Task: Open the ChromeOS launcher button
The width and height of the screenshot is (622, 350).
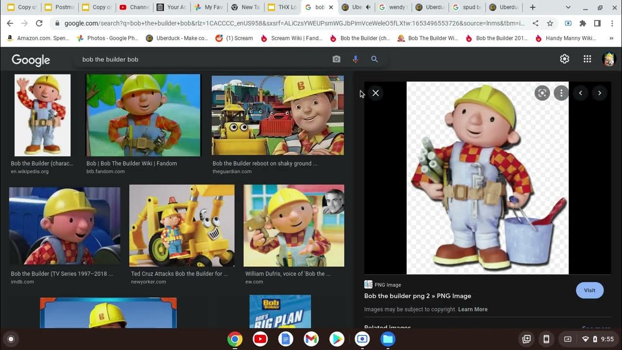Action: (11, 339)
